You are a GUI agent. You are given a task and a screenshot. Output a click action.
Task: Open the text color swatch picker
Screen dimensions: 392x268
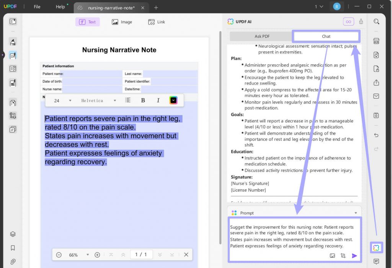(173, 100)
